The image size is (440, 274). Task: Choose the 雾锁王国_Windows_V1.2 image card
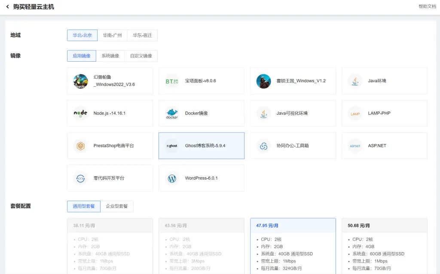(x=293, y=81)
